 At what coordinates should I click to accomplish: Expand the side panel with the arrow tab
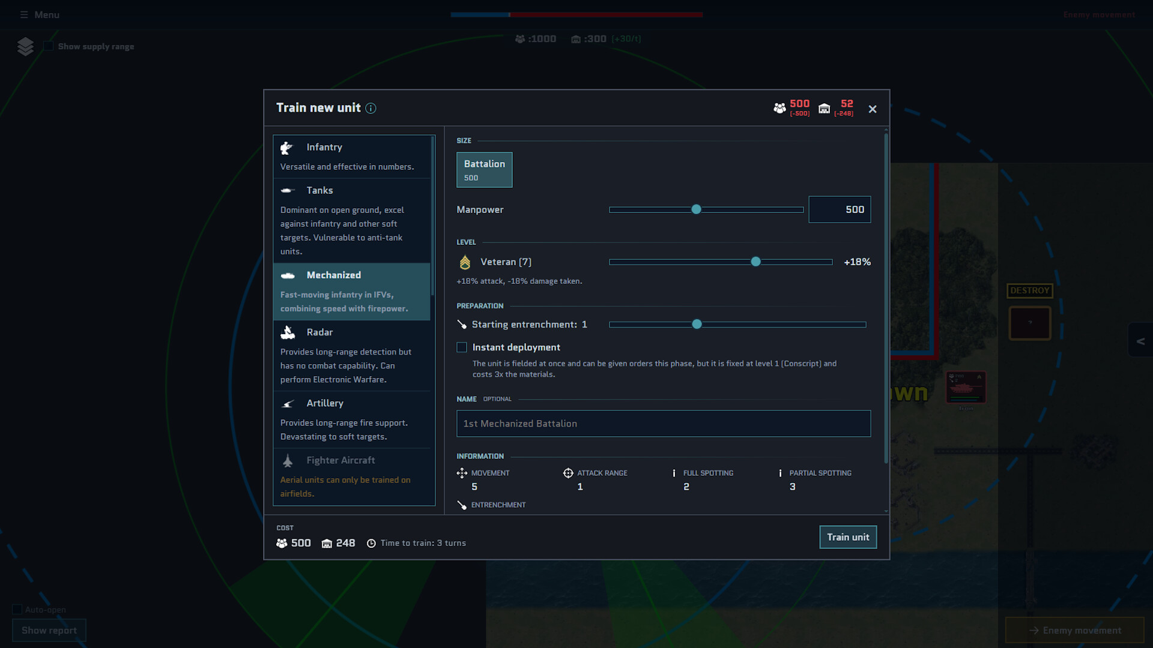[1140, 341]
